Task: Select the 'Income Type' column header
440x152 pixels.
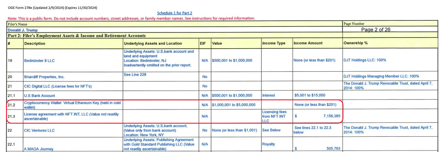Action: pos(274,43)
